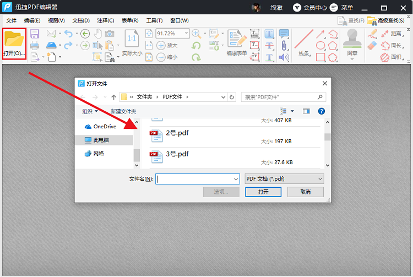Open the file name field dropdown arrow
This screenshot has height=277, width=413.
coord(236,179)
